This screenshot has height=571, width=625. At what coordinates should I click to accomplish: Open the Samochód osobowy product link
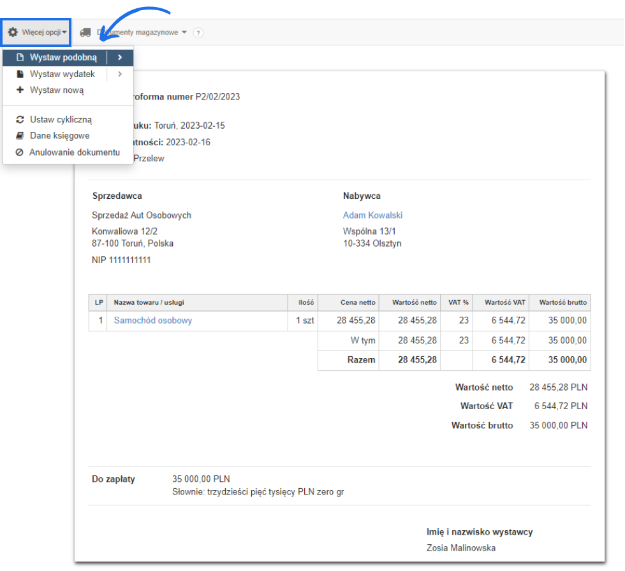(152, 321)
